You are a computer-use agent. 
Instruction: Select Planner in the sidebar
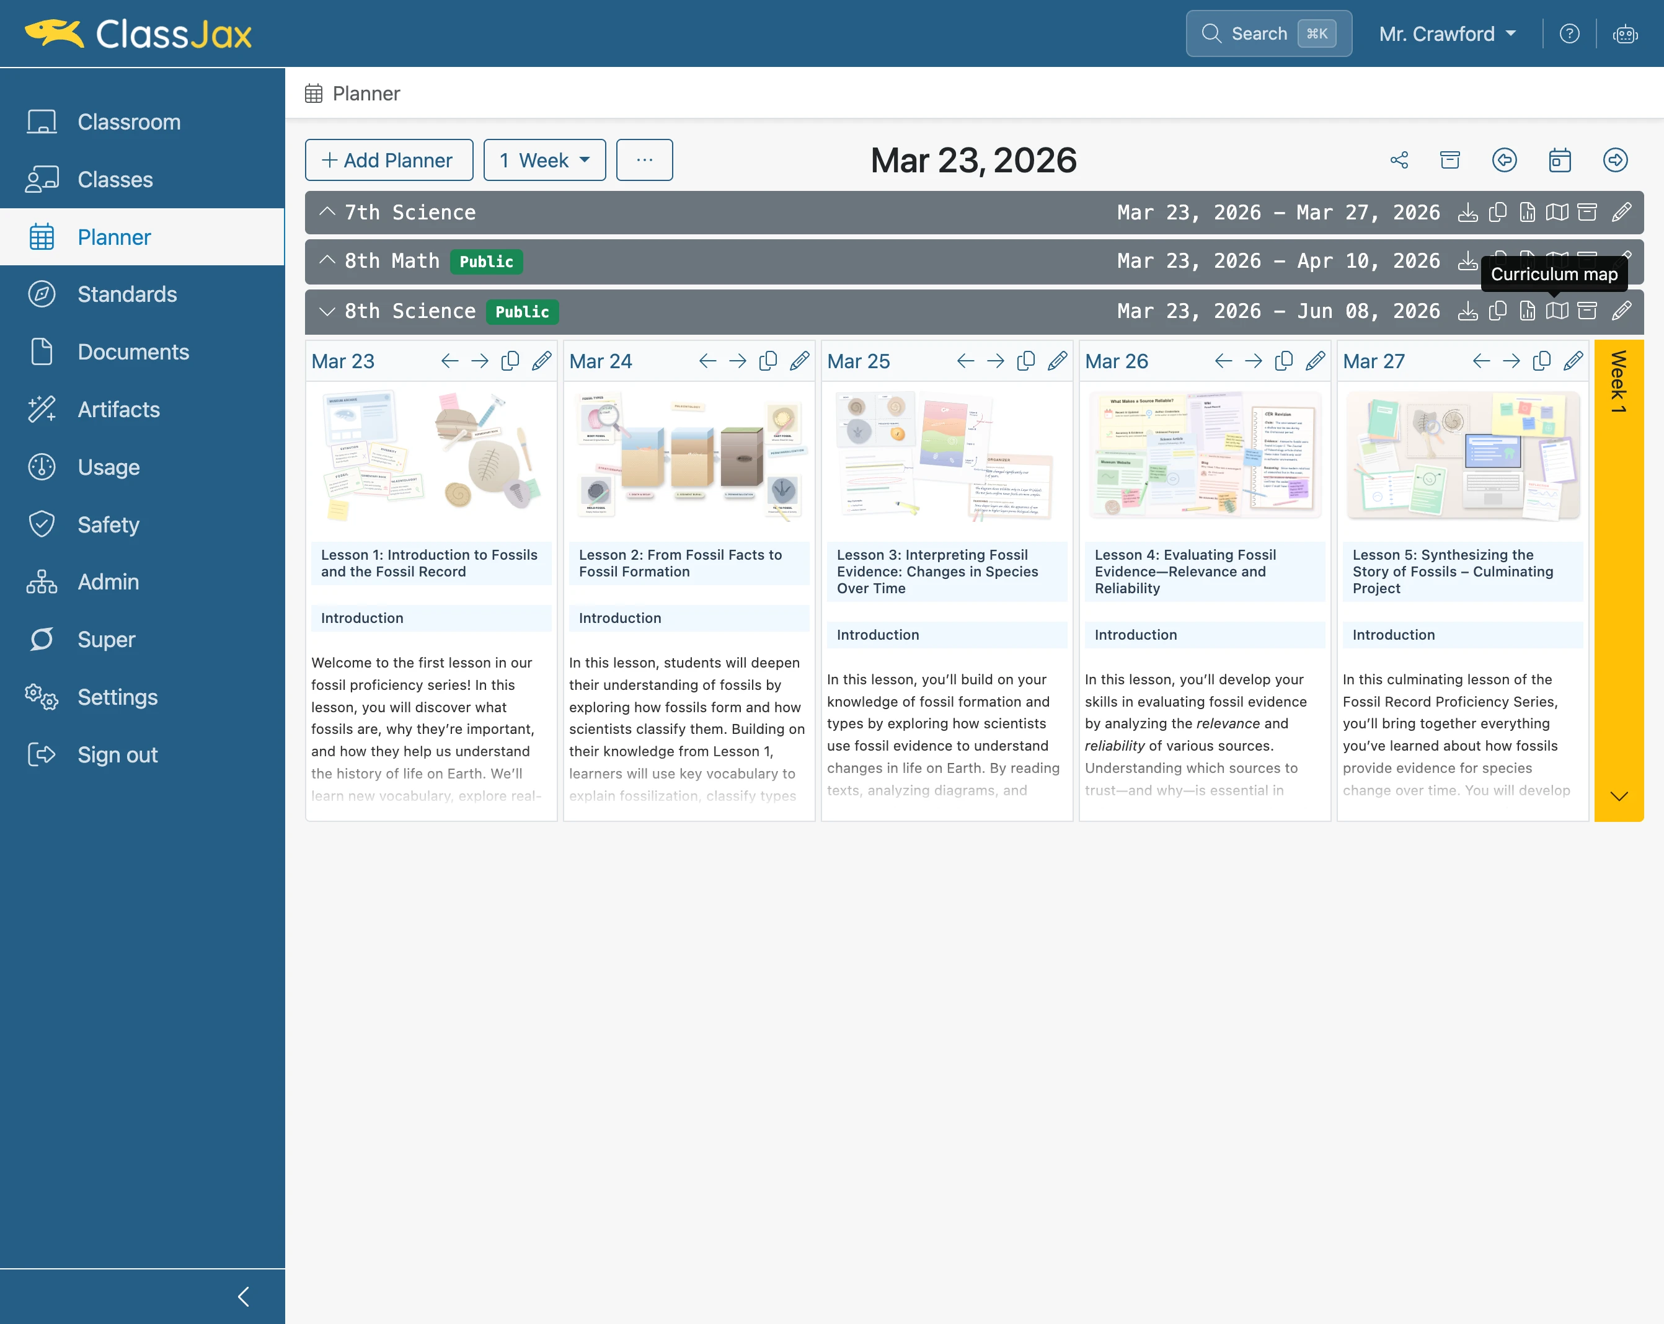pyautogui.click(x=143, y=237)
